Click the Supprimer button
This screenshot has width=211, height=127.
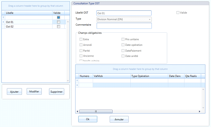57,92
